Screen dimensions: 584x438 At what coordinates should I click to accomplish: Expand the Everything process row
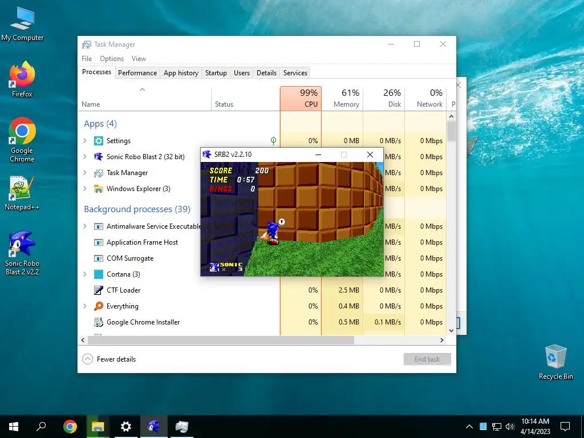pos(85,306)
